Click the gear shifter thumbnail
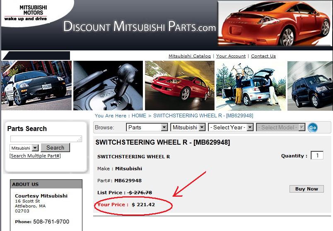Image resolution: width=333 pixels, height=231 pixels. [108, 86]
